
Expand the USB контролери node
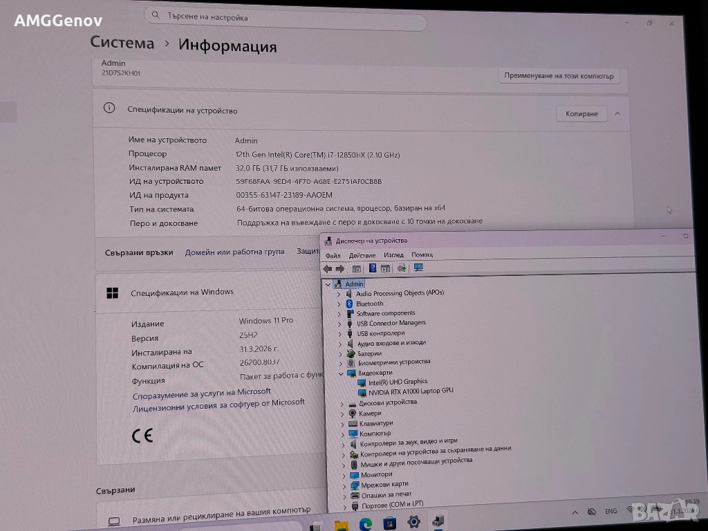coord(340,334)
